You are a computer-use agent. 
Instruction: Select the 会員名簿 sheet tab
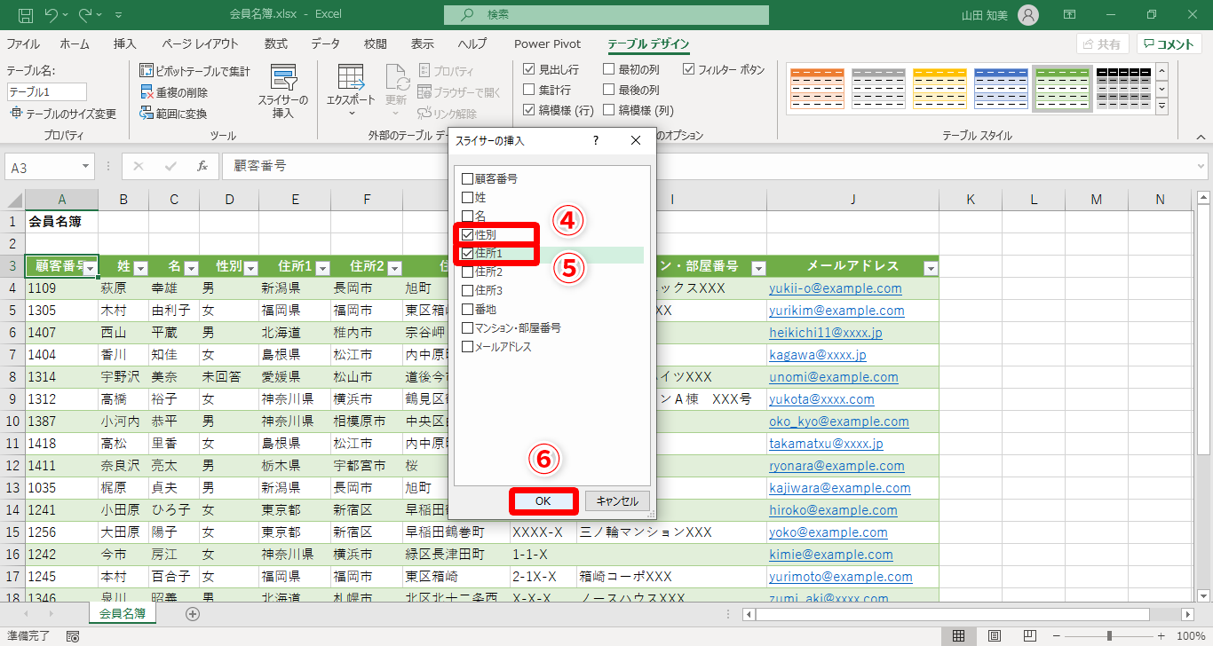click(x=123, y=613)
